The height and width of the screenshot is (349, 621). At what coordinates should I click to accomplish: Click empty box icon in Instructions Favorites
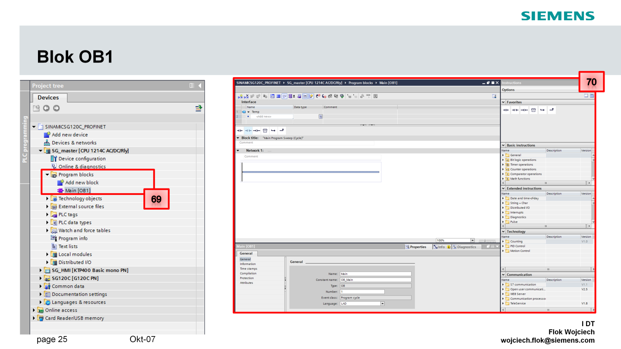[x=533, y=110]
